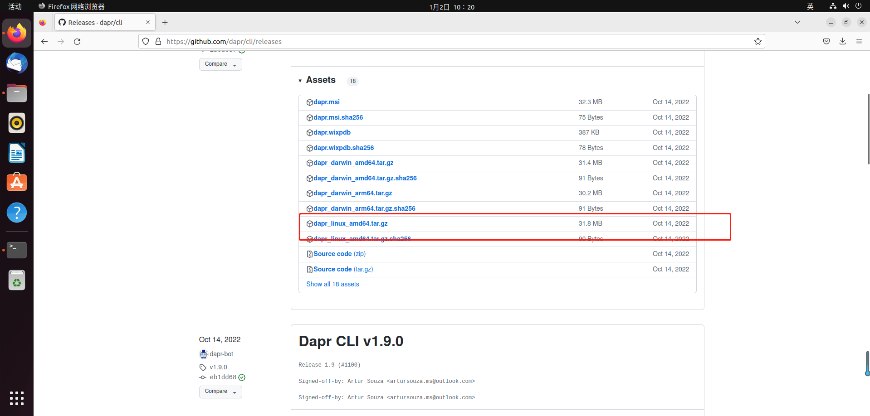Click the 387 KB size value

pyautogui.click(x=589, y=132)
